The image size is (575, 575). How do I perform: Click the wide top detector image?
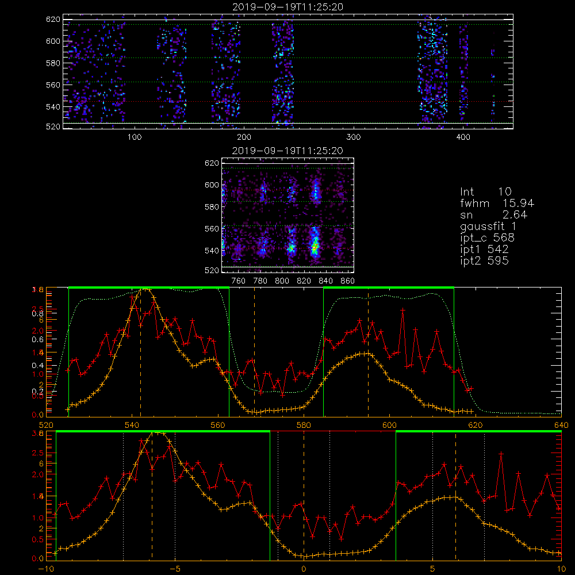click(288, 71)
